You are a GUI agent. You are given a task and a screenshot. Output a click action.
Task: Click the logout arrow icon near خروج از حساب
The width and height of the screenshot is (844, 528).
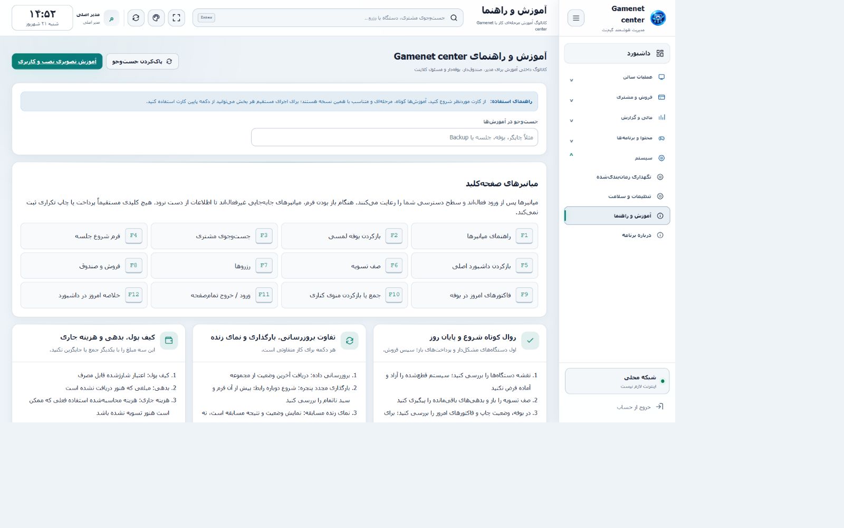659,407
